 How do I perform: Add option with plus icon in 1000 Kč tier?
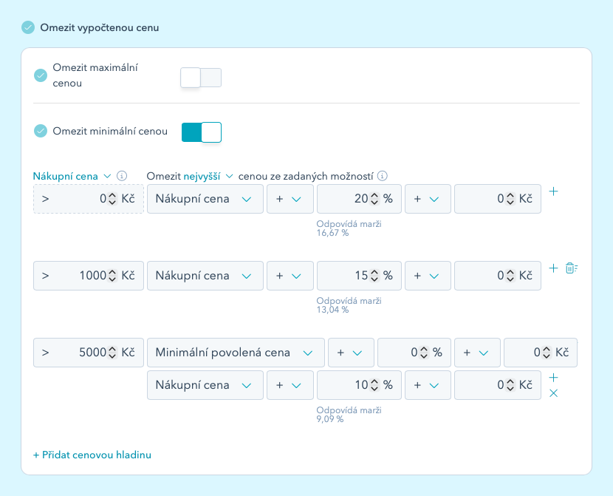click(553, 268)
